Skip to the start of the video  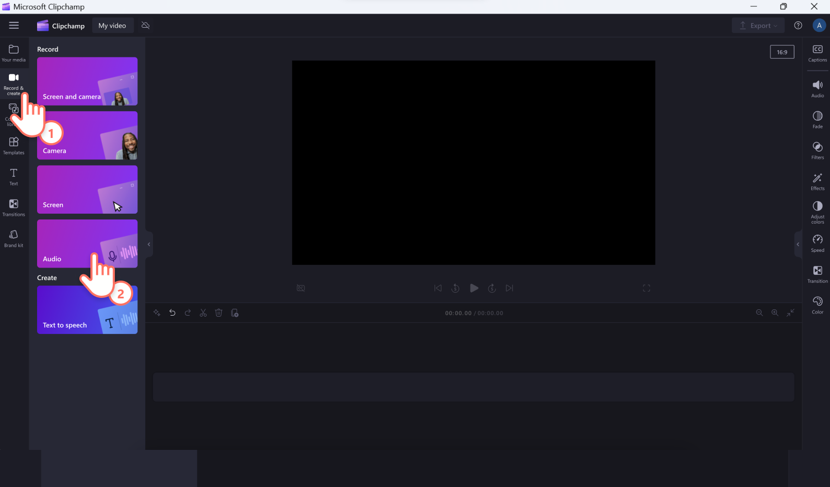[x=438, y=288]
